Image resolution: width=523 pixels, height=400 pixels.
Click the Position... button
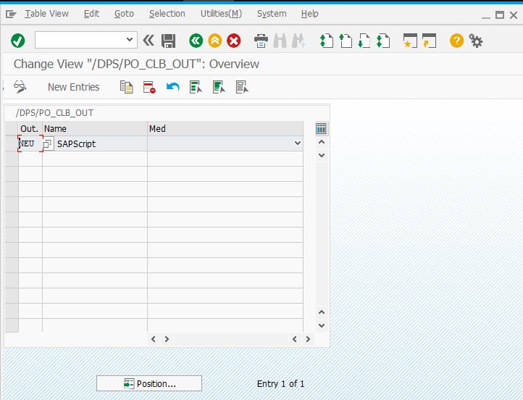[x=149, y=383]
